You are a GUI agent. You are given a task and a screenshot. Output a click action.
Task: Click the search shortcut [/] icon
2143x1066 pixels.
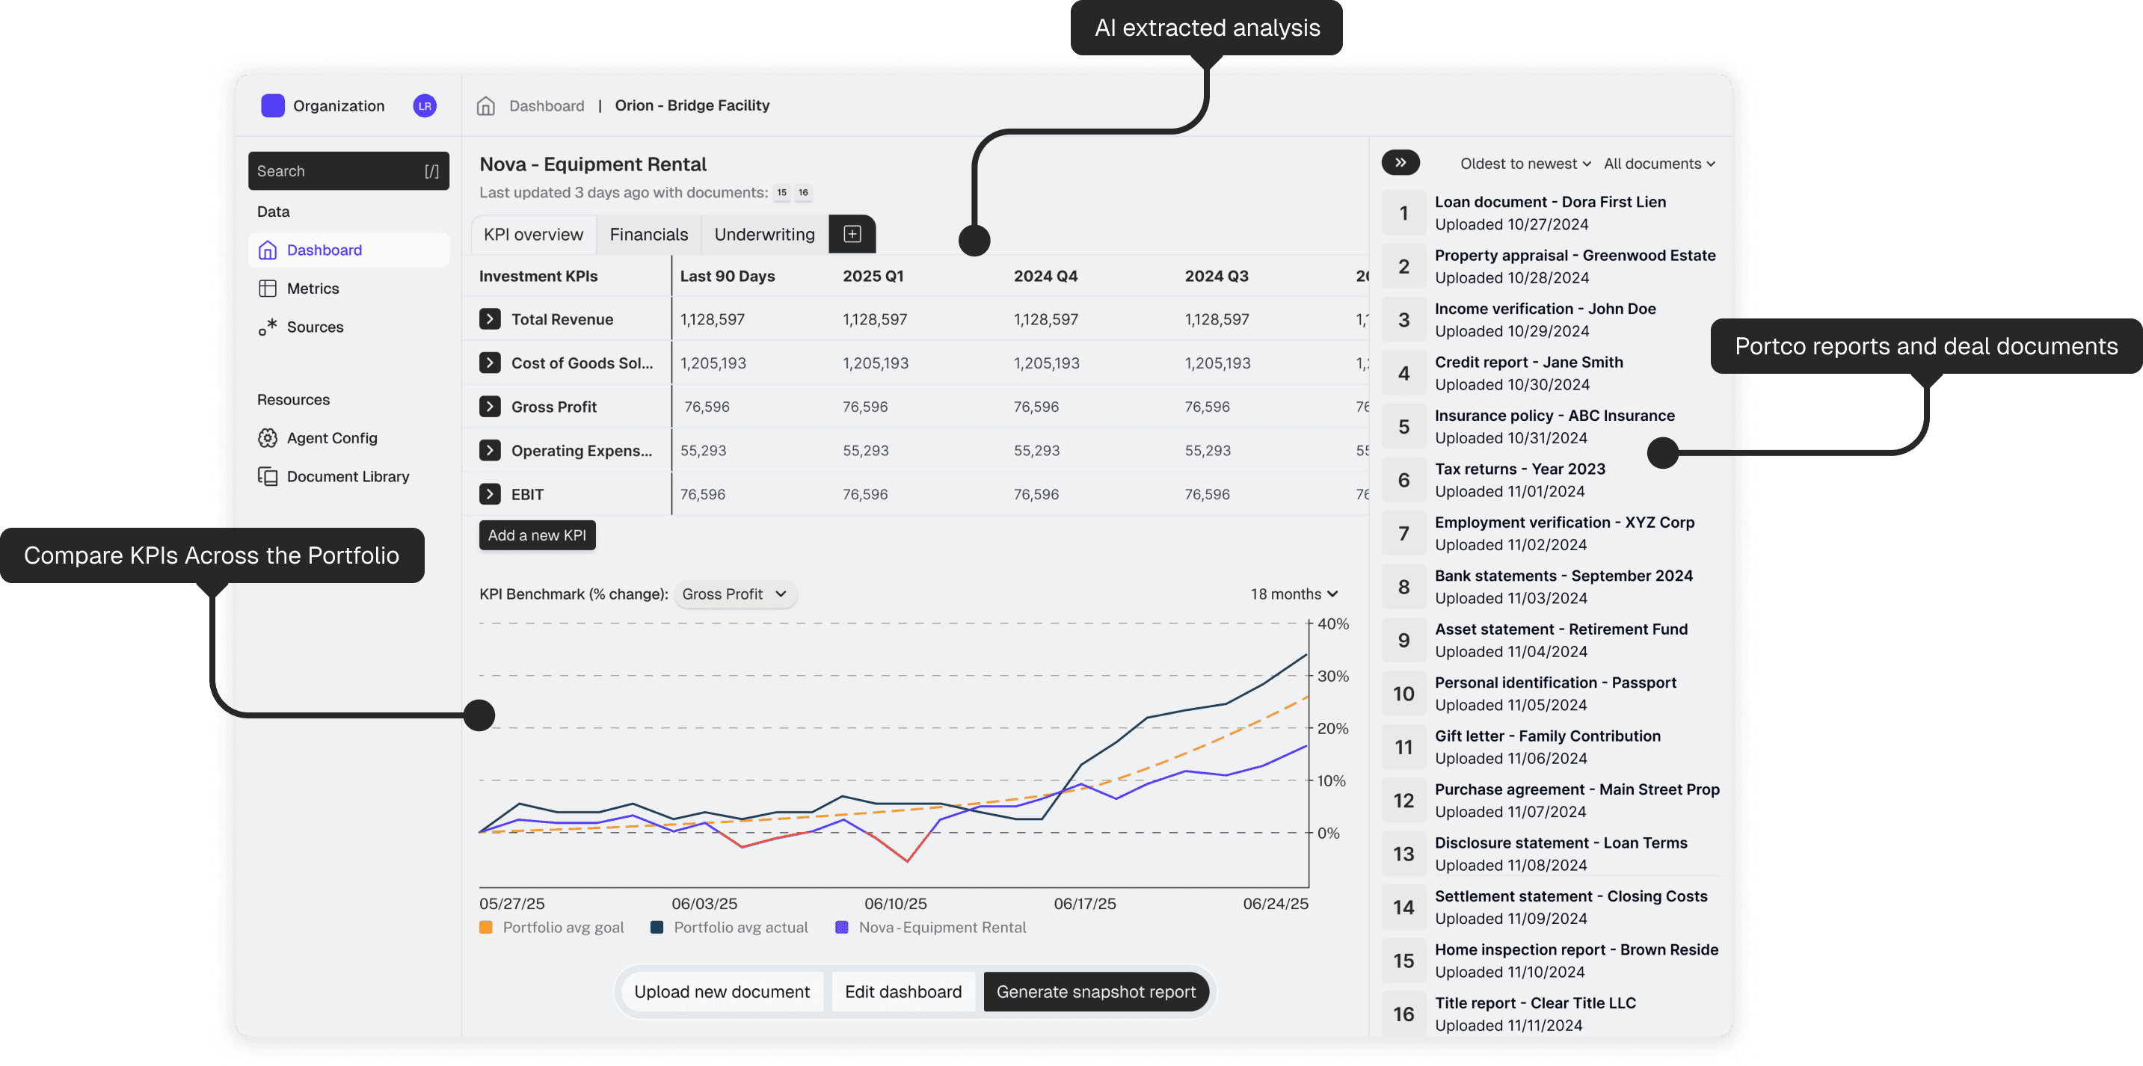[431, 171]
